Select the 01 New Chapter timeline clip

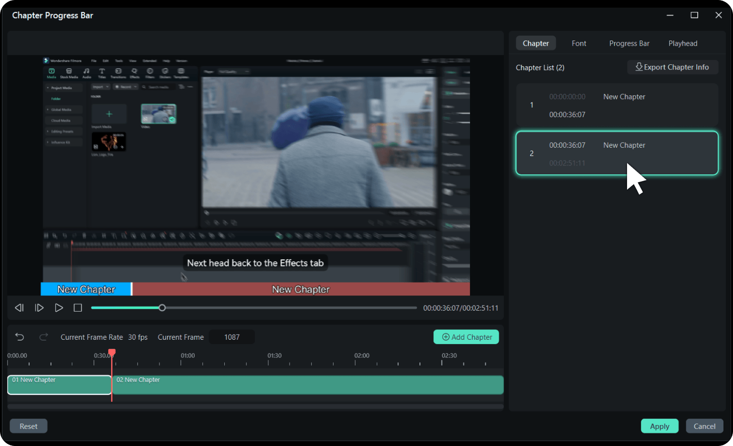pos(60,385)
